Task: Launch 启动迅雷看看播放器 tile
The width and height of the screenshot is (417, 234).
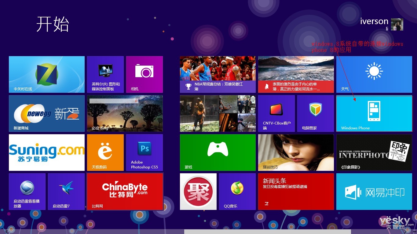Action: click(27, 192)
